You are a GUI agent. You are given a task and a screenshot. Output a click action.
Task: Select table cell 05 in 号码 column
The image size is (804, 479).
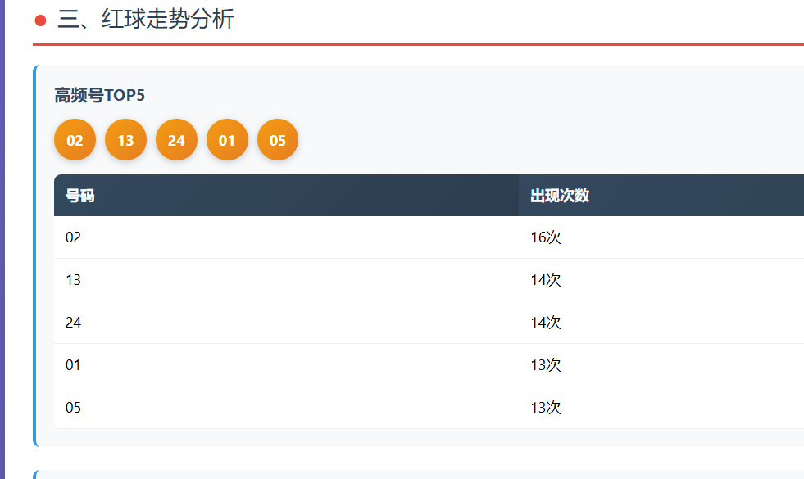[74, 408]
